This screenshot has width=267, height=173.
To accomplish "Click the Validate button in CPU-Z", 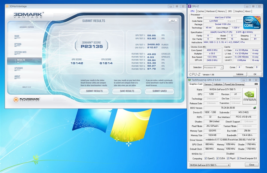I will pos(240,74).
